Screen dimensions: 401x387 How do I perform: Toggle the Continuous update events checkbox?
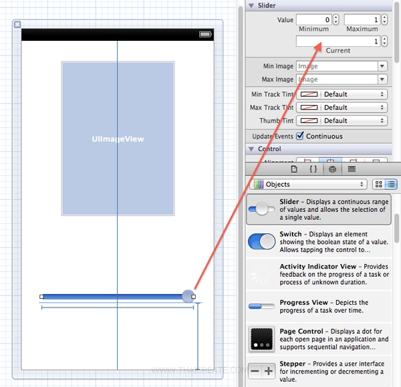[299, 136]
